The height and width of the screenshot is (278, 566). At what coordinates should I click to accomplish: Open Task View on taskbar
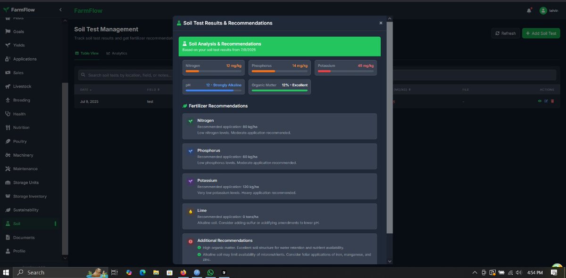click(114, 272)
